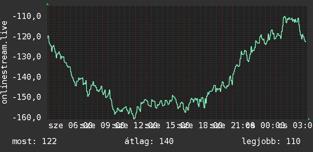Viewport: 313px width, 152px height.
Task: Click the -160,0 y-axis label
Action: 27,117
